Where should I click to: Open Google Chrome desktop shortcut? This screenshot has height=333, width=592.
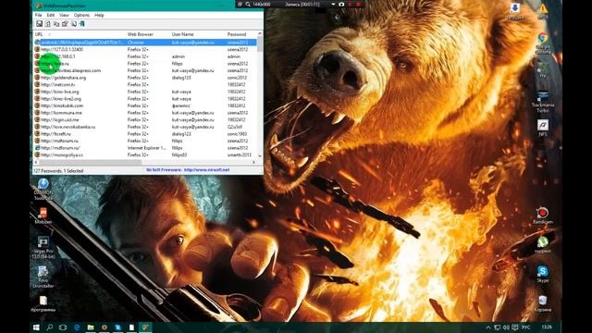point(543,43)
